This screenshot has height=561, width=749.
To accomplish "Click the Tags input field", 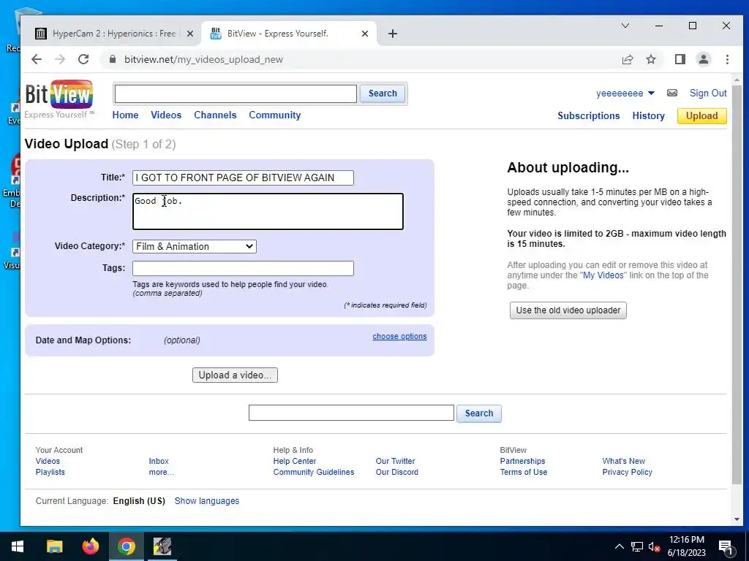I will pyautogui.click(x=243, y=269).
